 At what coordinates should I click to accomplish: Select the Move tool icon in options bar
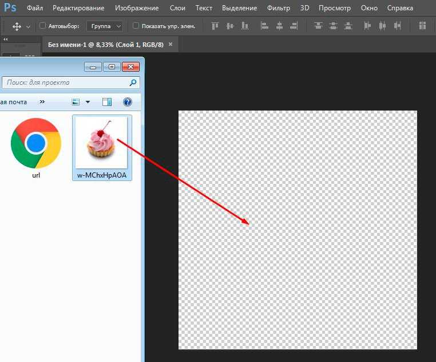[17, 26]
